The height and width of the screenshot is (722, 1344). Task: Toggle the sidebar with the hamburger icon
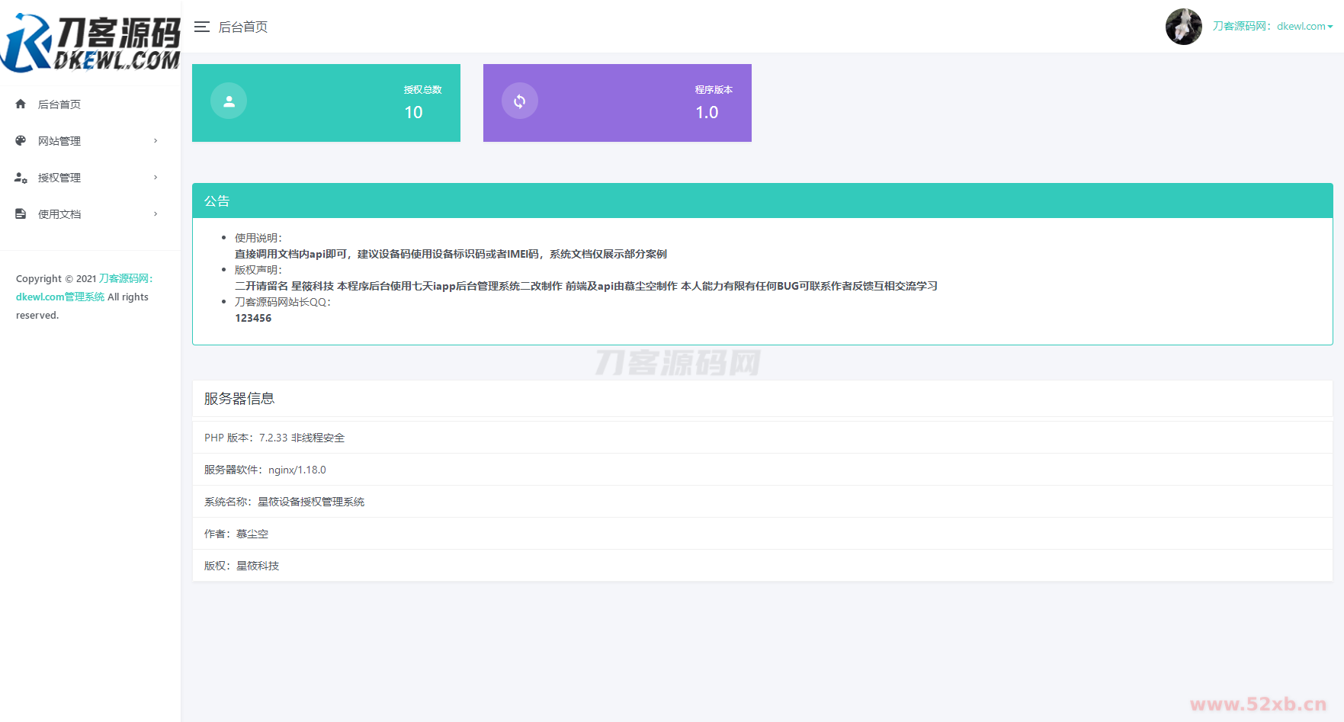tap(200, 27)
